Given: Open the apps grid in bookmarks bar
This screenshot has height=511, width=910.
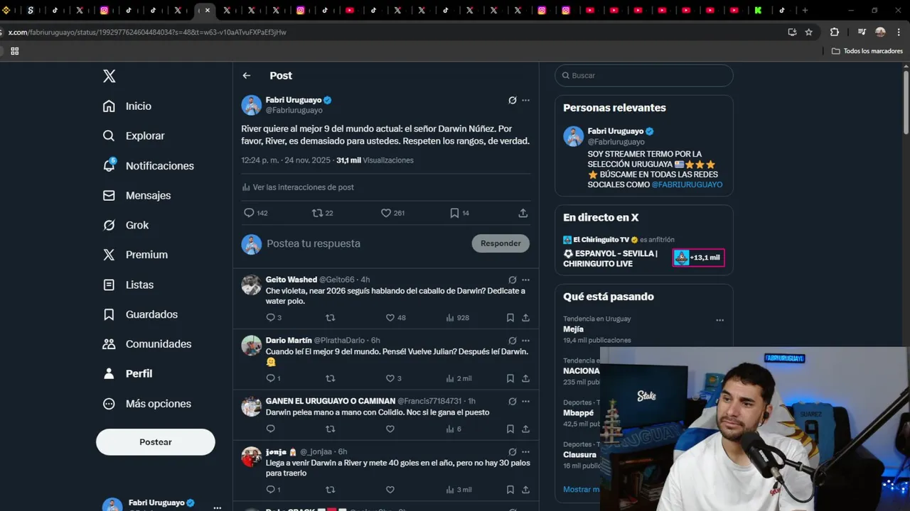Looking at the screenshot, I should coord(14,51).
